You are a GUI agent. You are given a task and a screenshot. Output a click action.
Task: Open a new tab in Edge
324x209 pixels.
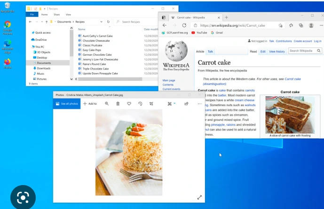[x=226, y=17]
